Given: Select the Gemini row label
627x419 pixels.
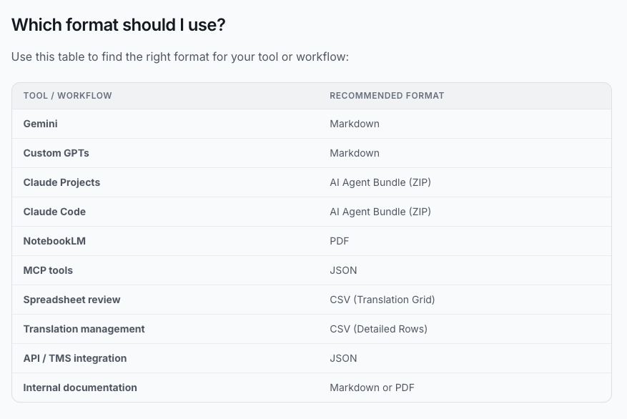Looking at the screenshot, I should click(x=41, y=124).
